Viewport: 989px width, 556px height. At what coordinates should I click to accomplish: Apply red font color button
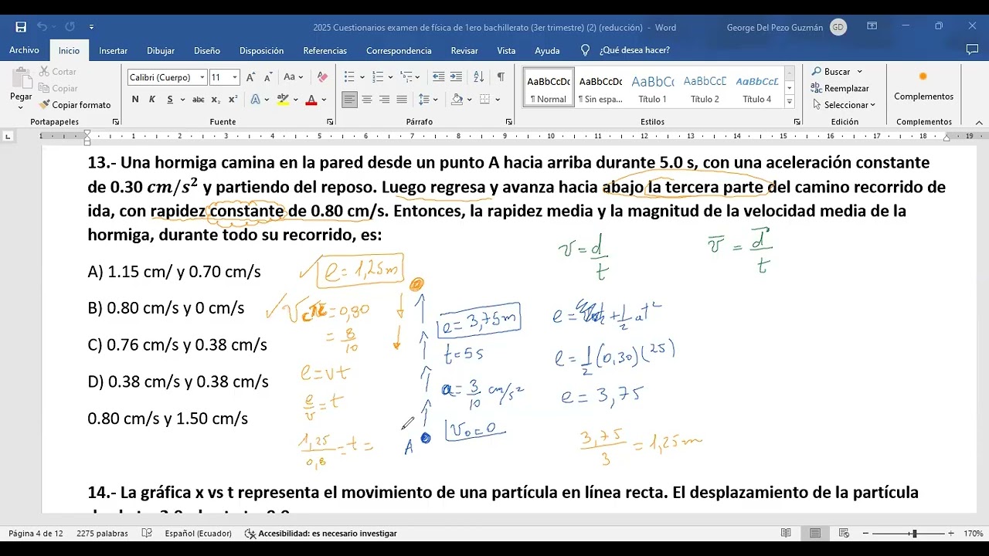pyautogui.click(x=311, y=100)
